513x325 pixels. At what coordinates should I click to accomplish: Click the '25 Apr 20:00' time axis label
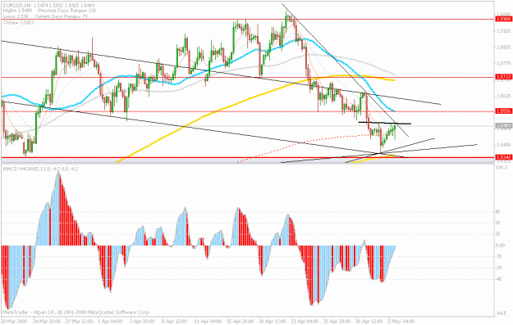click(x=337, y=322)
